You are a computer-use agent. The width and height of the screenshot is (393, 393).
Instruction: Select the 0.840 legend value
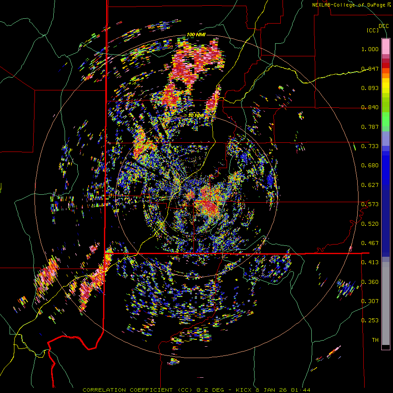click(x=370, y=107)
